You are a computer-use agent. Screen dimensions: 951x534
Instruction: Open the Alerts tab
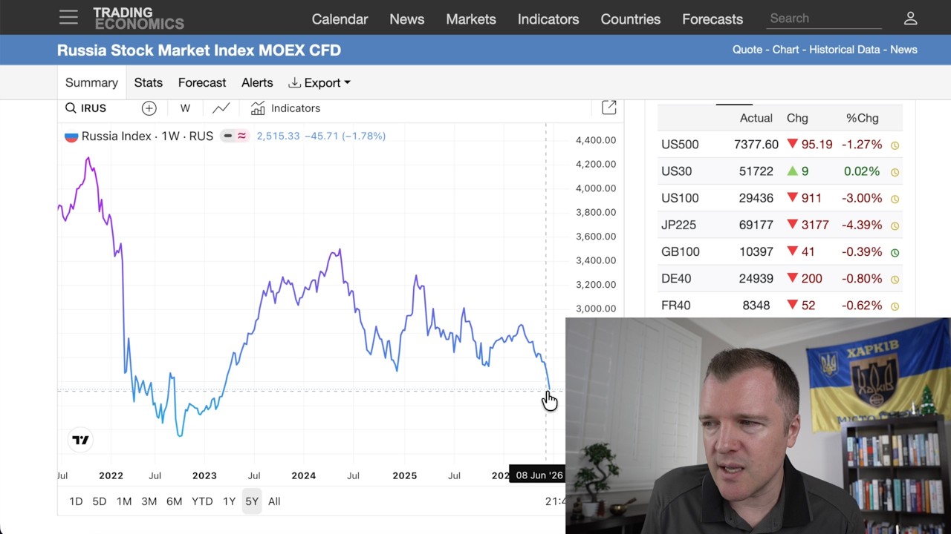[257, 82]
